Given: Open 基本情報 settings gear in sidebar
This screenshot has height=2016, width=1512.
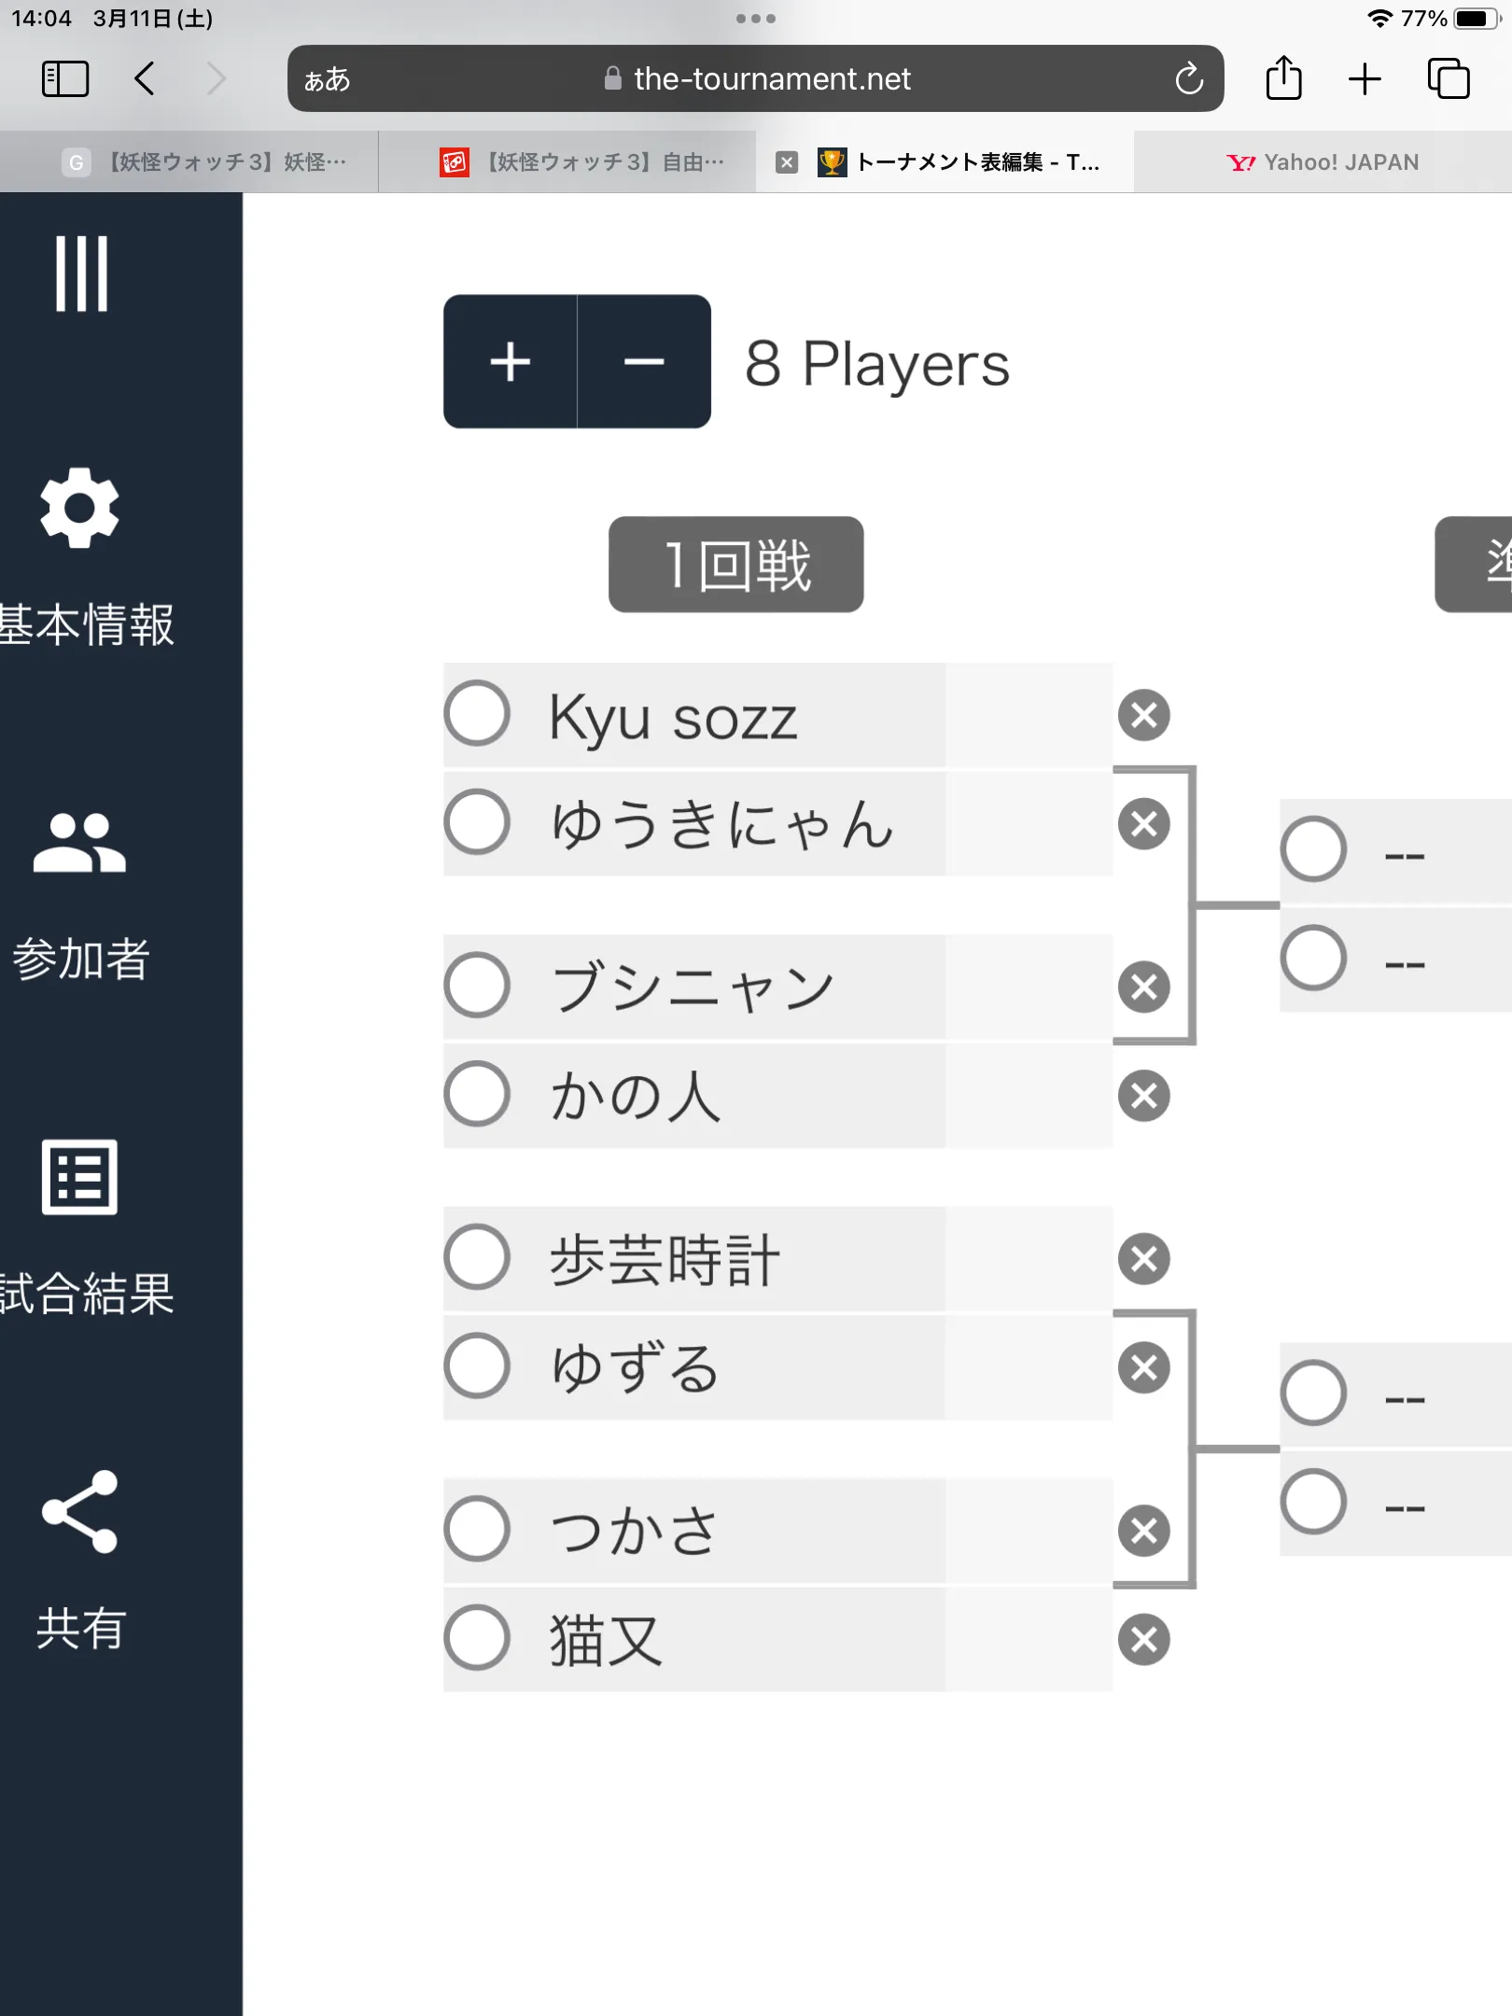Looking at the screenshot, I should [x=80, y=507].
